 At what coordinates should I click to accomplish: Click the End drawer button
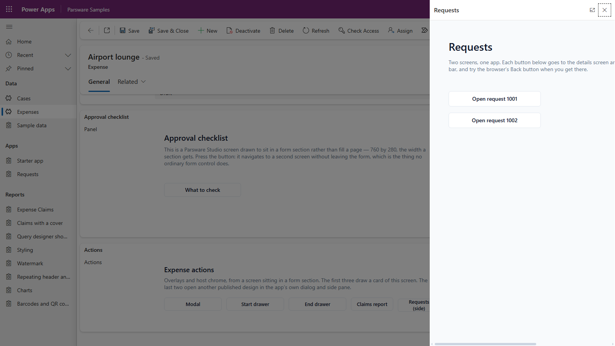(317, 304)
